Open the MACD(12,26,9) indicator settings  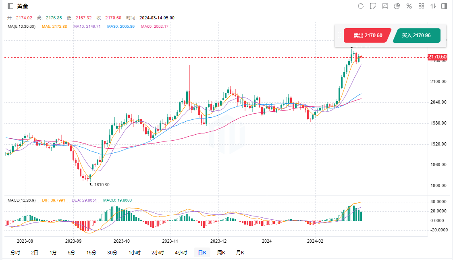pyautogui.click(x=21, y=200)
